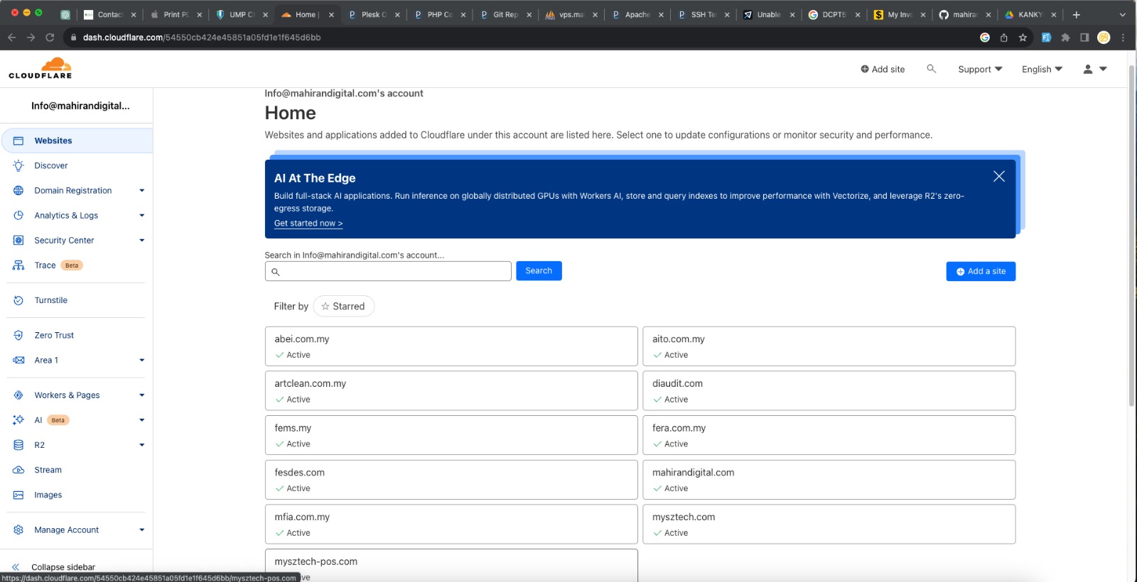Image resolution: width=1137 pixels, height=582 pixels.
Task: Open a new browser tab with plus
Action: tap(1076, 14)
